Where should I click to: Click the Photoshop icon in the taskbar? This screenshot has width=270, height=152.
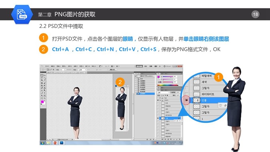click(x=62, y=143)
